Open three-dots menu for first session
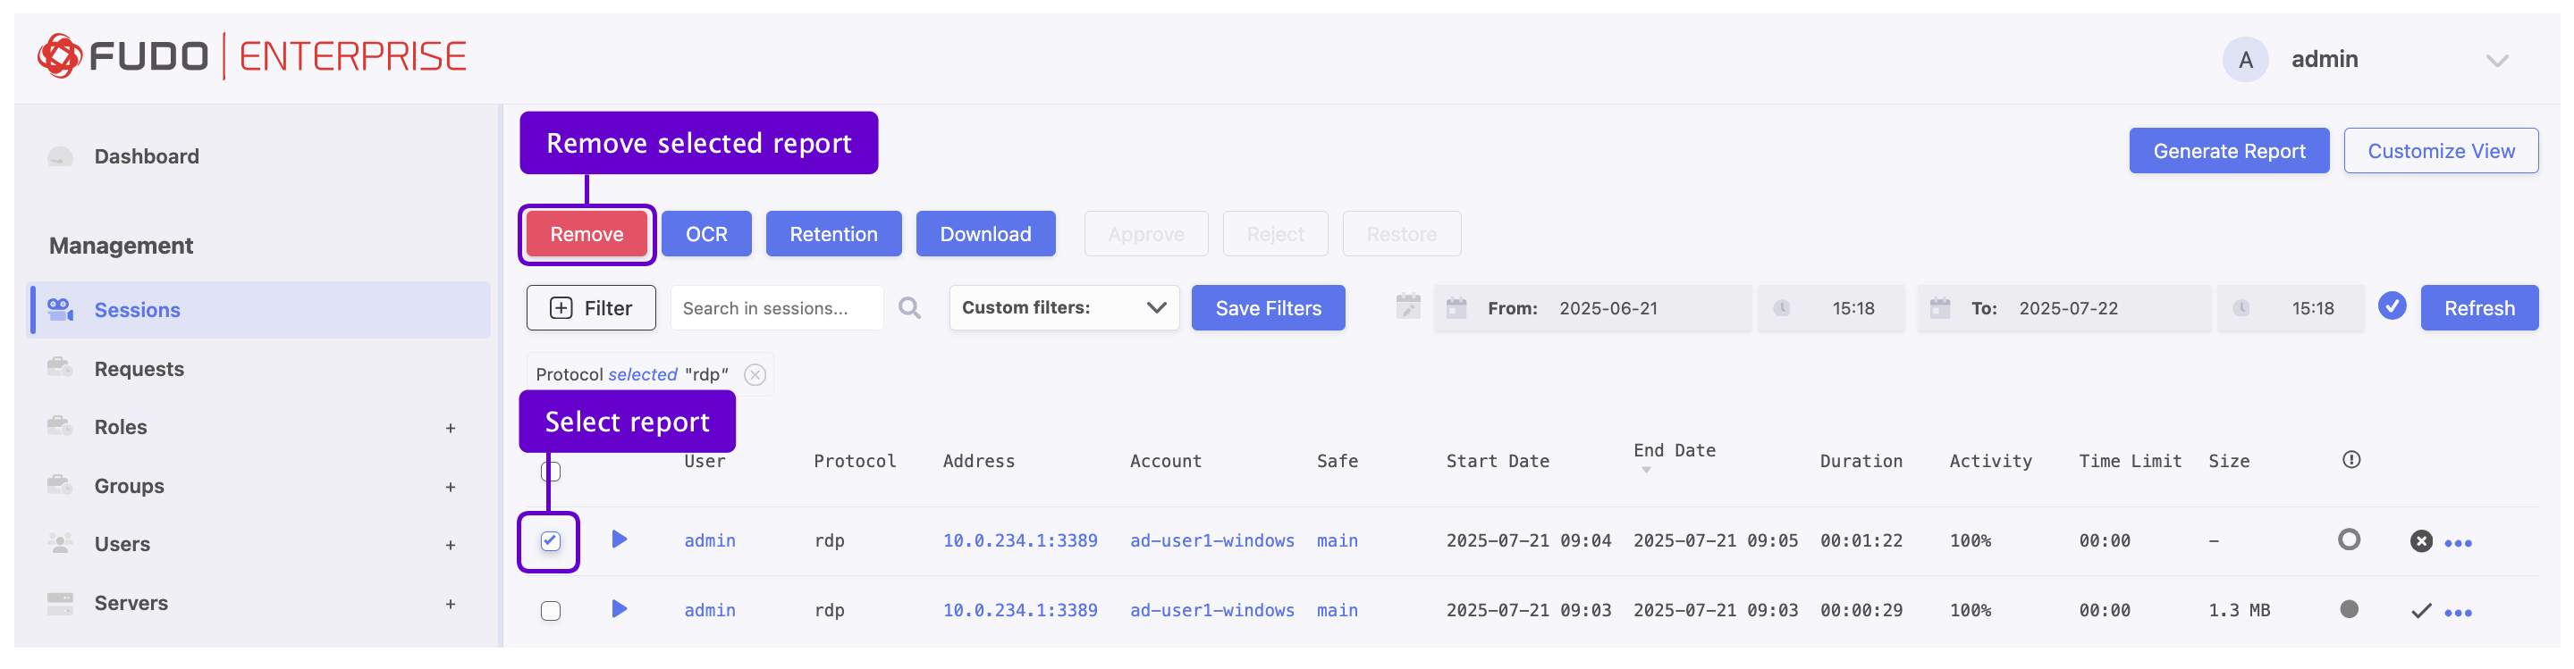2574x669 pixels. [x=2457, y=543]
